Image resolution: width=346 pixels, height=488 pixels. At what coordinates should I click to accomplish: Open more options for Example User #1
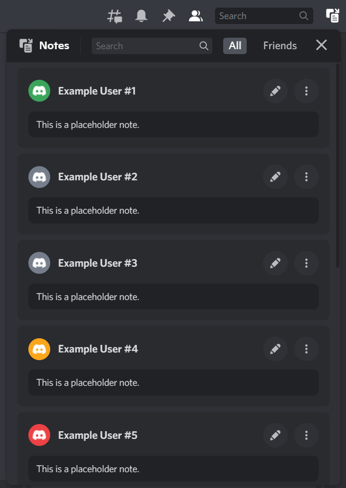point(306,91)
